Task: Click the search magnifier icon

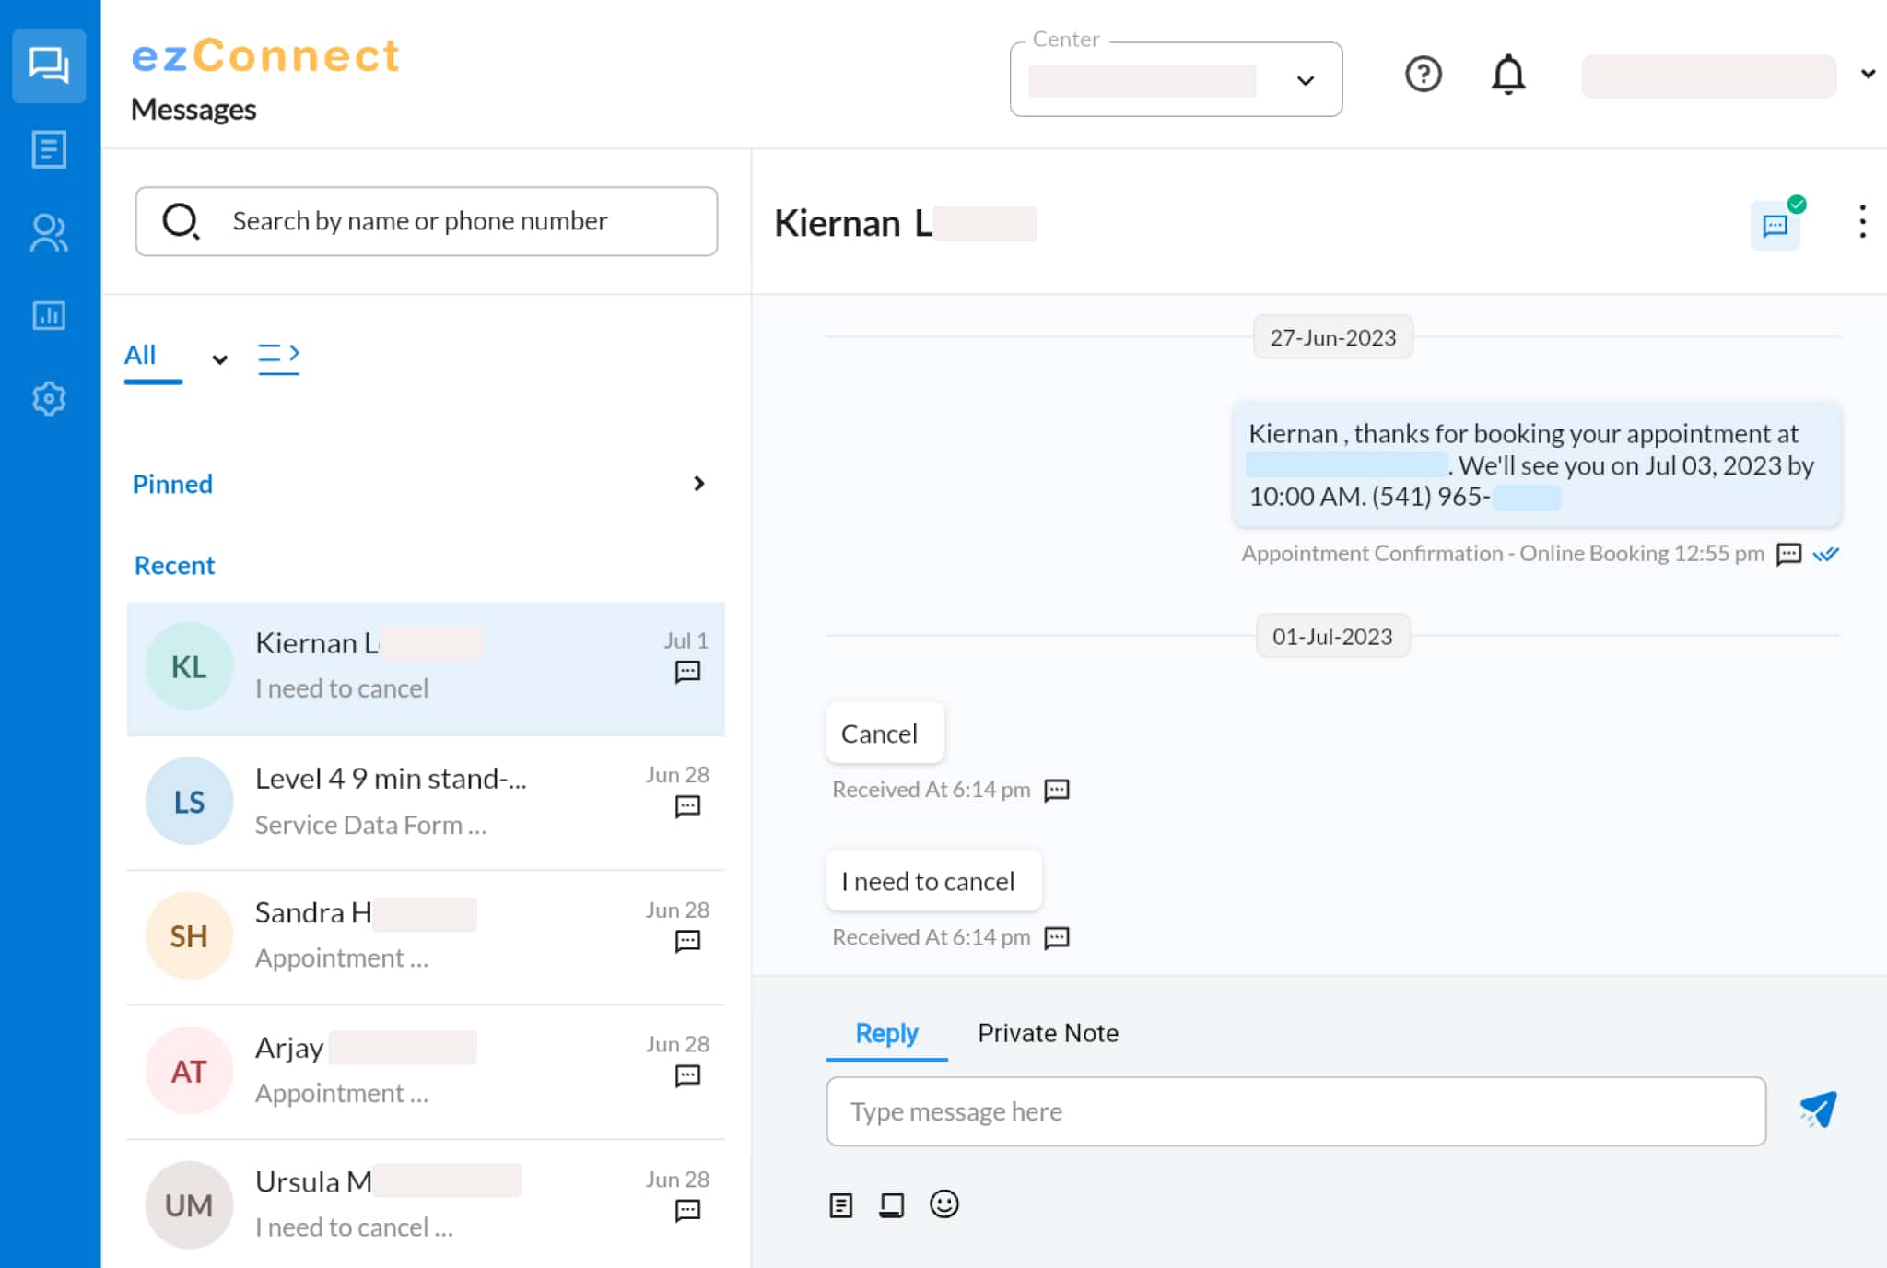Action: click(x=182, y=221)
